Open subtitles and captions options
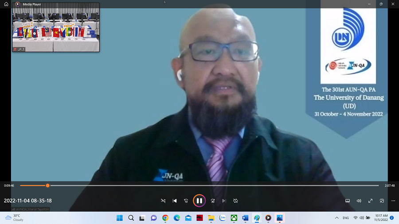399x224 pixels. click(347, 201)
